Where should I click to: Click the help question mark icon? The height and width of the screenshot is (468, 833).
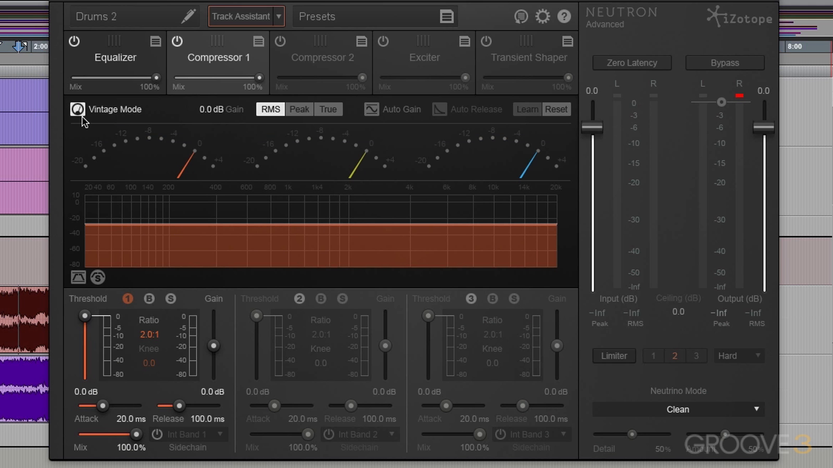coord(564,17)
